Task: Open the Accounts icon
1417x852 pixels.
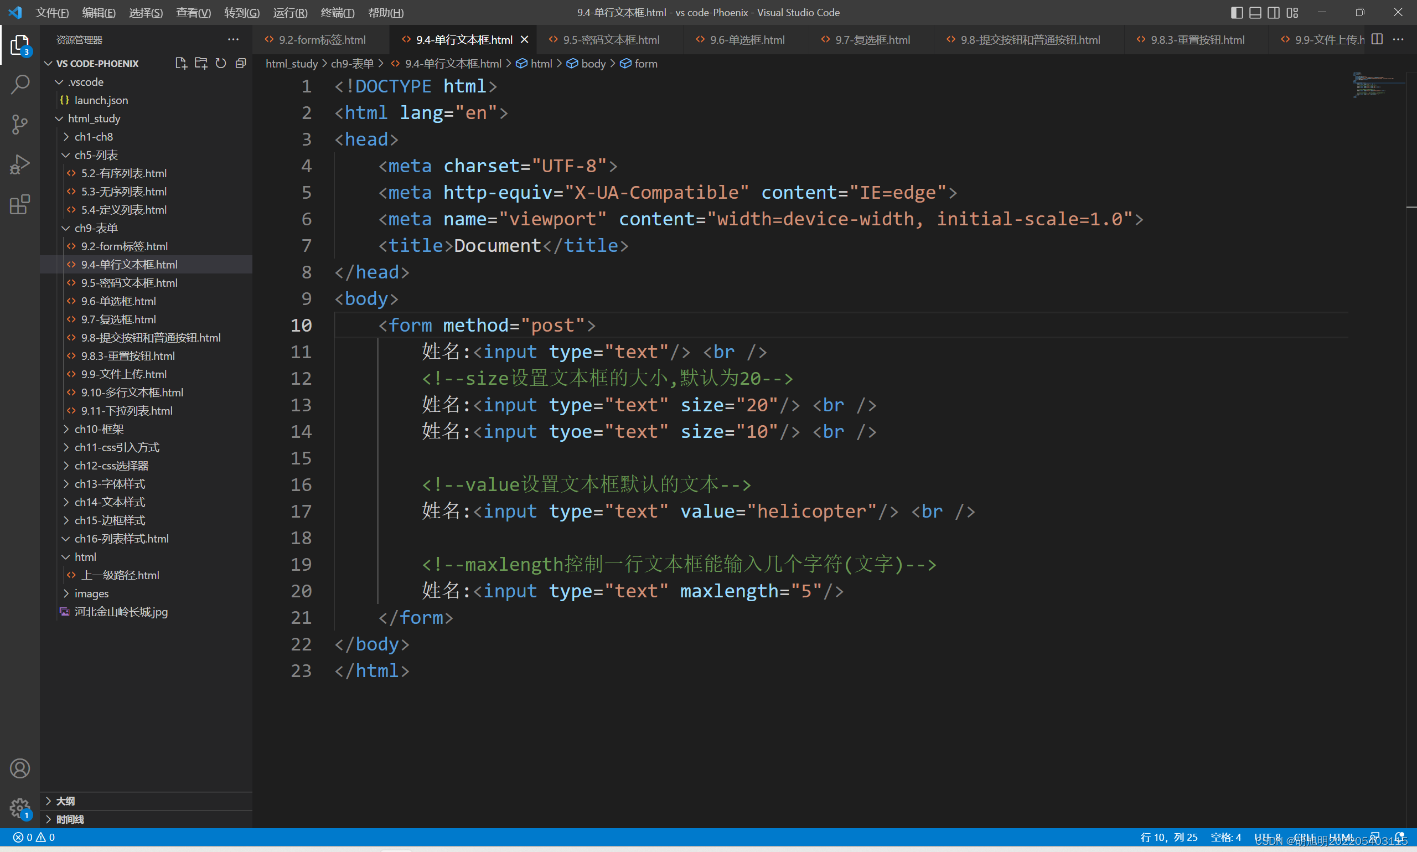Action: pos(19,768)
